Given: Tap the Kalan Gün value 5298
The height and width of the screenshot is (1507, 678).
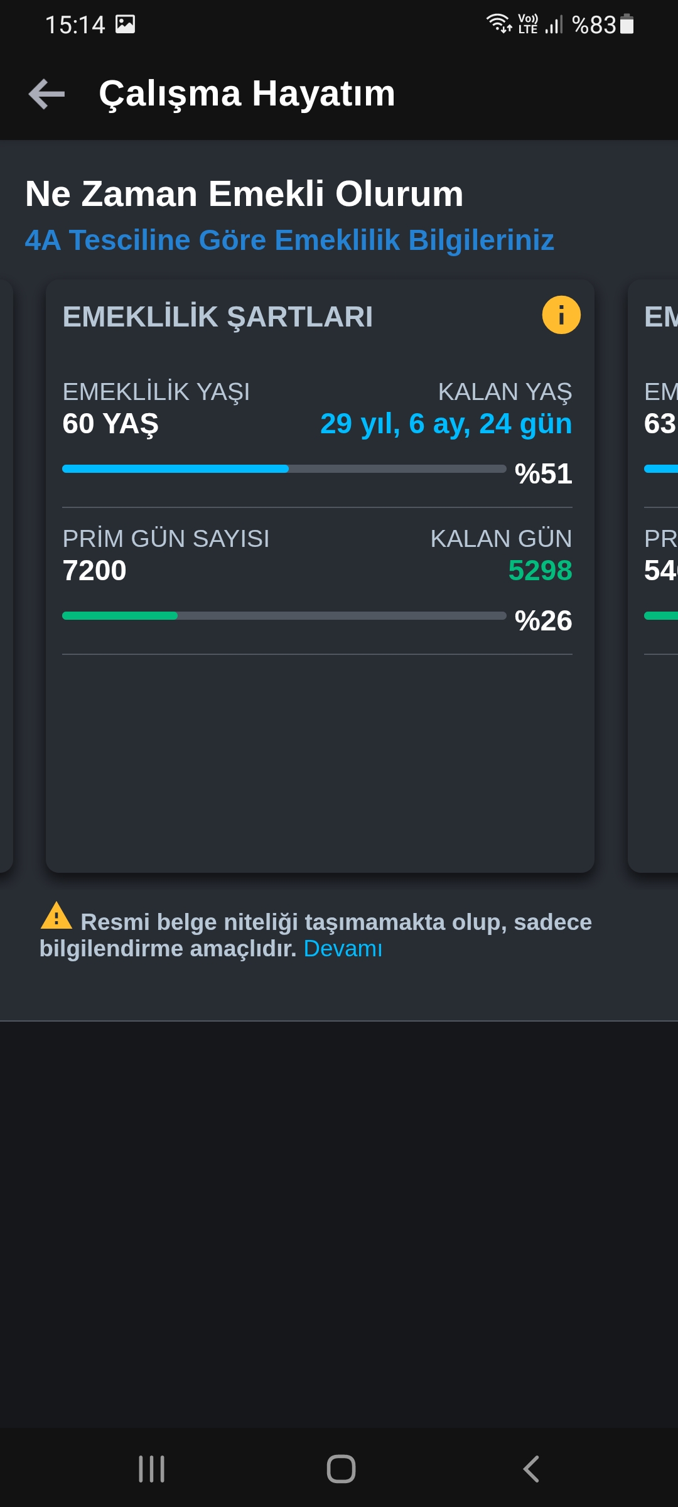Looking at the screenshot, I should coord(540,570).
